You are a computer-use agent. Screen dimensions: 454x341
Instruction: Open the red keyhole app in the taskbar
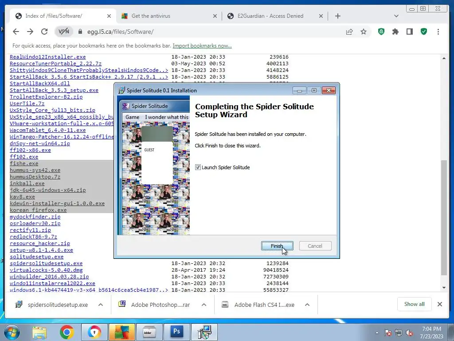(x=94, y=332)
